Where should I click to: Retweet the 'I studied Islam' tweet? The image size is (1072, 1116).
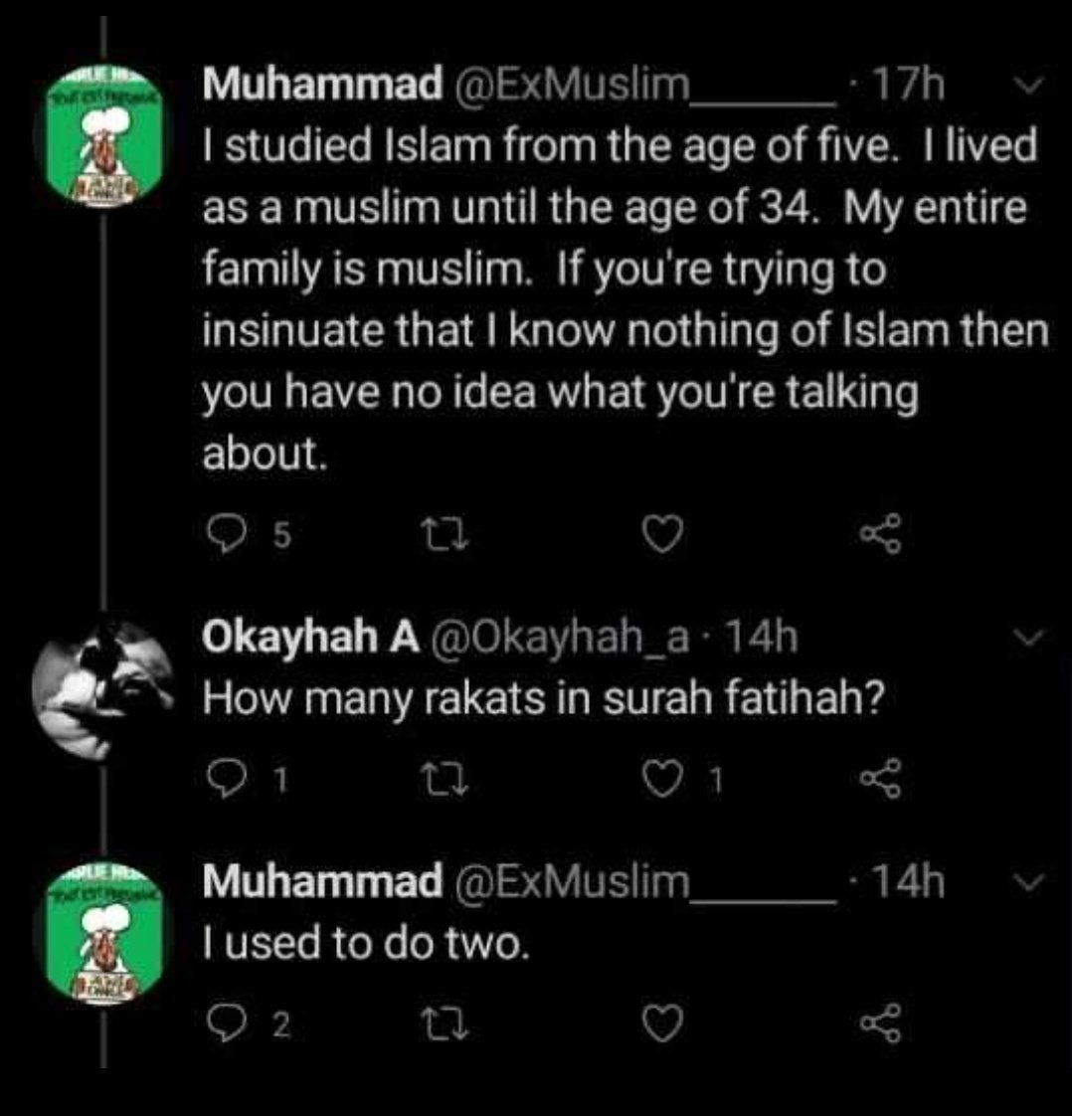tap(445, 534)
